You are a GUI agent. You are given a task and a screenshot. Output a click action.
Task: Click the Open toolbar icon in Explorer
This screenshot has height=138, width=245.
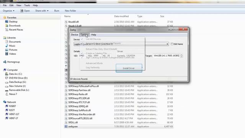(x=22, y=11)
